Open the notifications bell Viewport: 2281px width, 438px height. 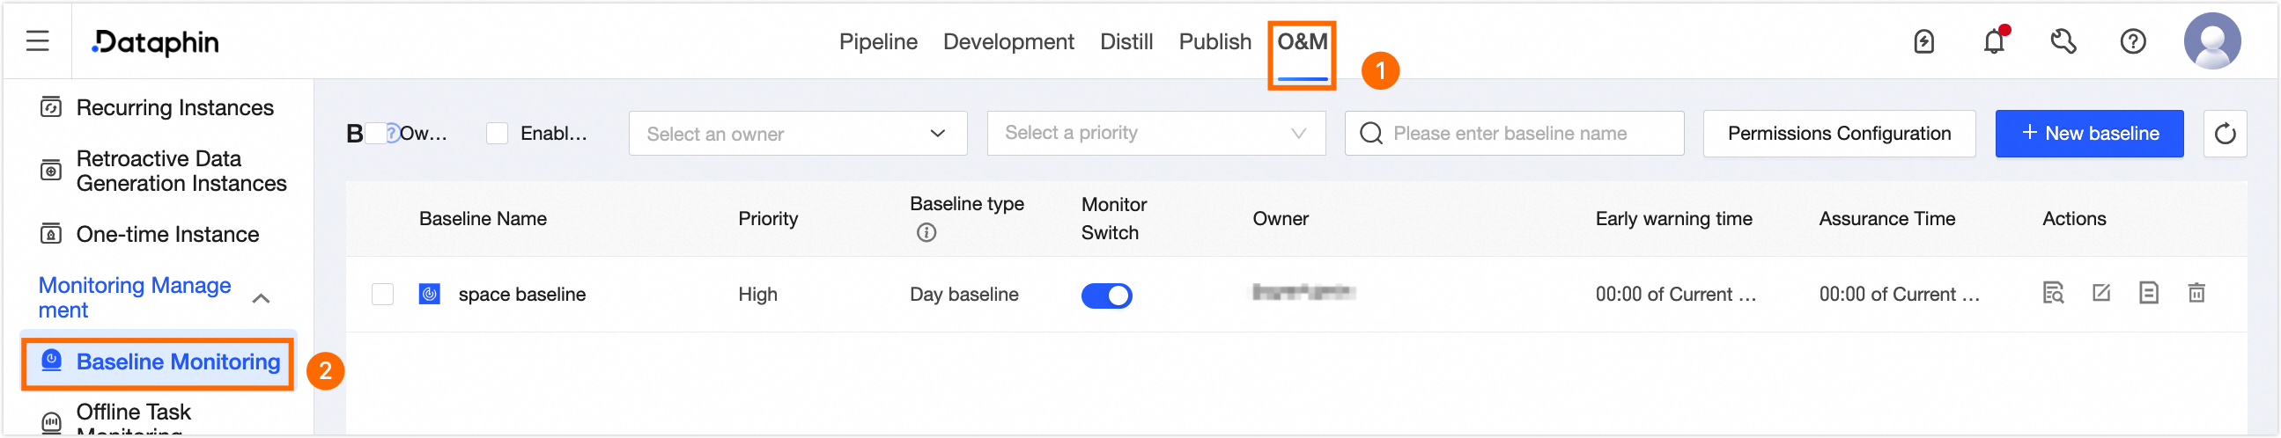(1993, 41)
